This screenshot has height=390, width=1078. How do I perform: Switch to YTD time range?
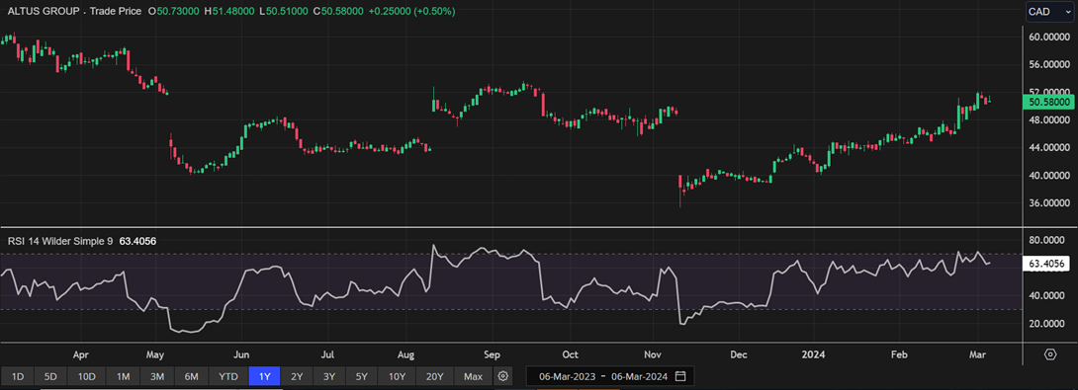(x=228, y=376)
